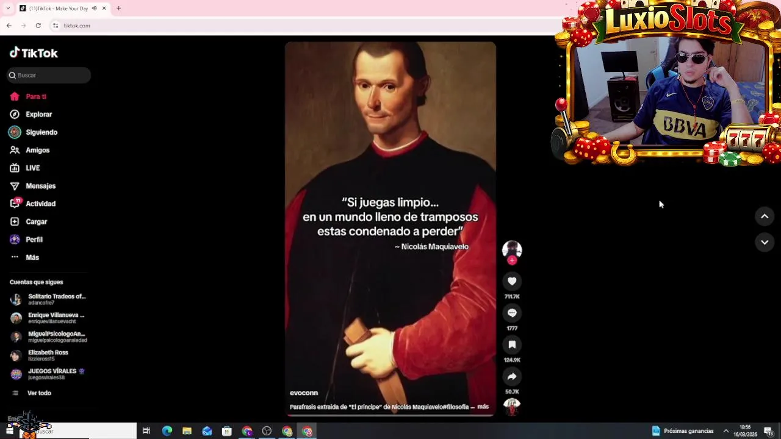Select the TikTok - Make Your Day tab
Screen dimensions: 781x439
59,9
